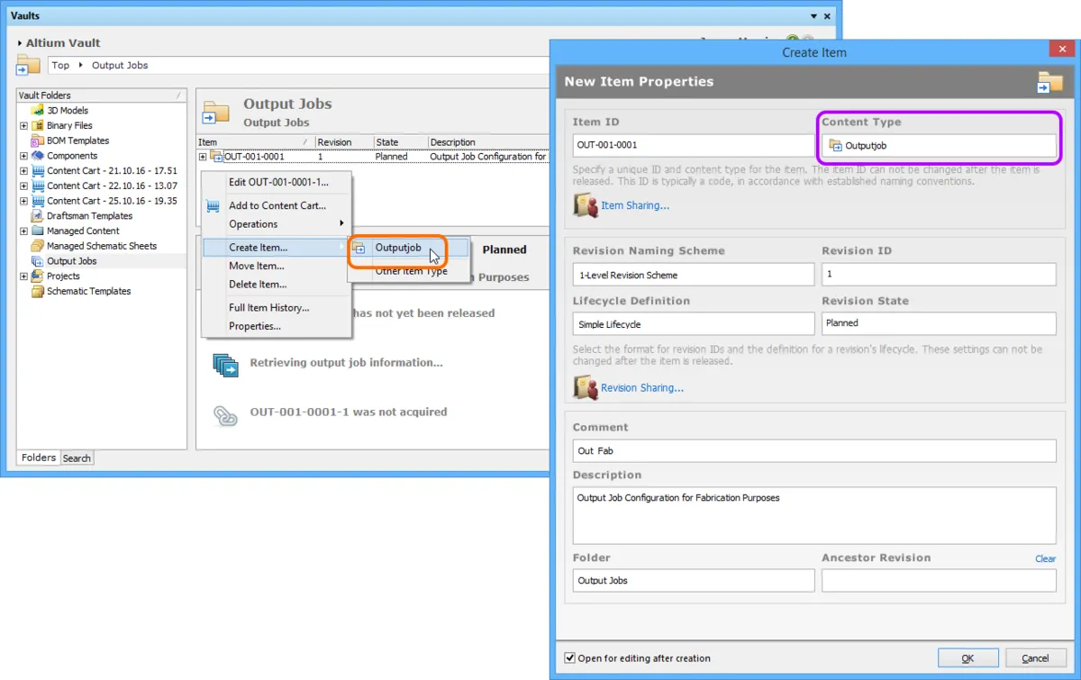The image size is (1081, 680).
Task: Expand Content Cart - 22.10.16 - 13.07 node
Action: [23, 186]
